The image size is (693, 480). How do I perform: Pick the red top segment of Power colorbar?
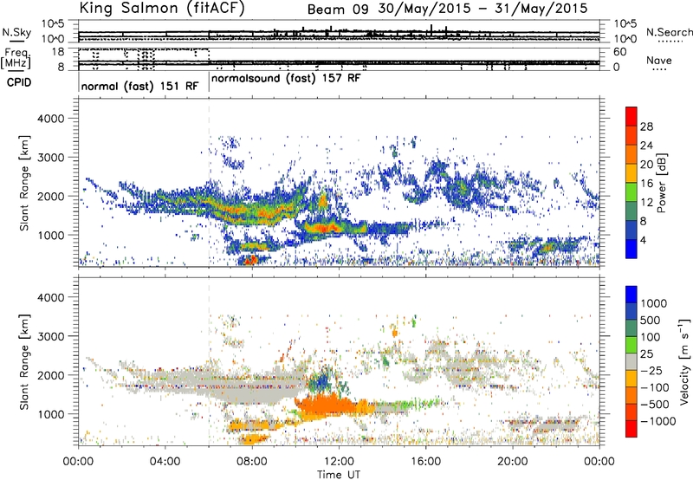pos(631,116)
